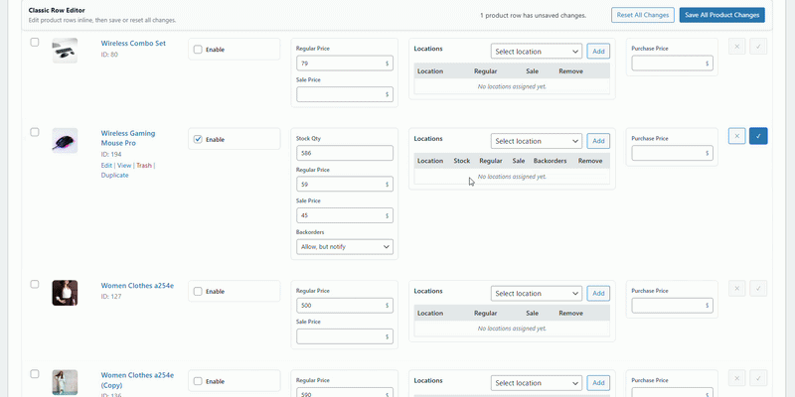Open Select location dropdown for Wireless Gaming Mouse Pro
795x397 pixels.
click(x=537, y=141)
